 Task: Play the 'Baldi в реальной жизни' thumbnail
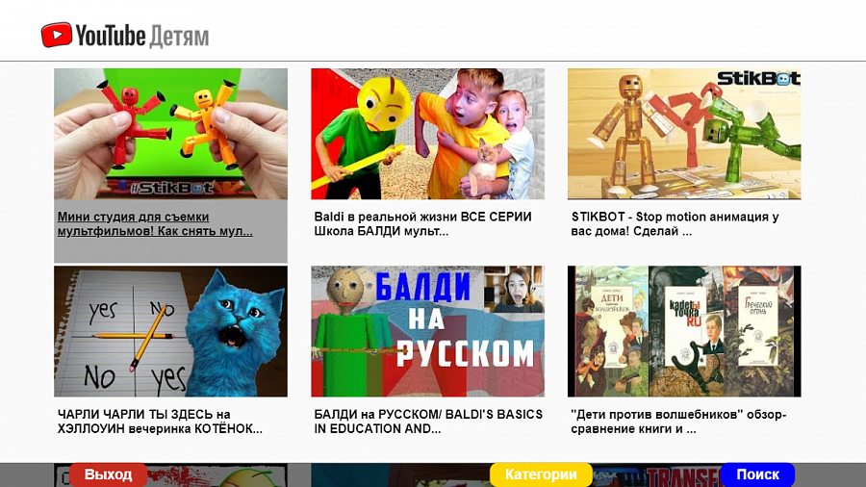(x=427, y=134)
